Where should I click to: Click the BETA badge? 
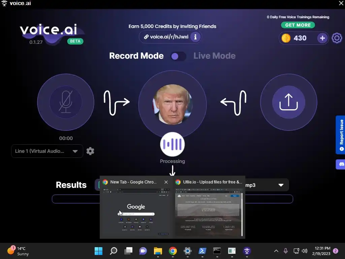click(x=75, y=41)
